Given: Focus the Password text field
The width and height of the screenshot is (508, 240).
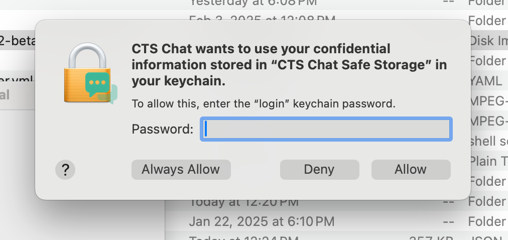Looking at the screenshot, I should (x=326, y=129).
